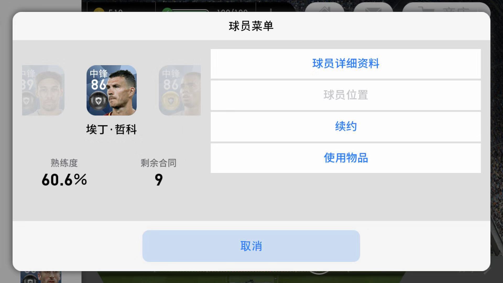Select the player thumbnail peeking out under the dialog

[x=41, y=277]
